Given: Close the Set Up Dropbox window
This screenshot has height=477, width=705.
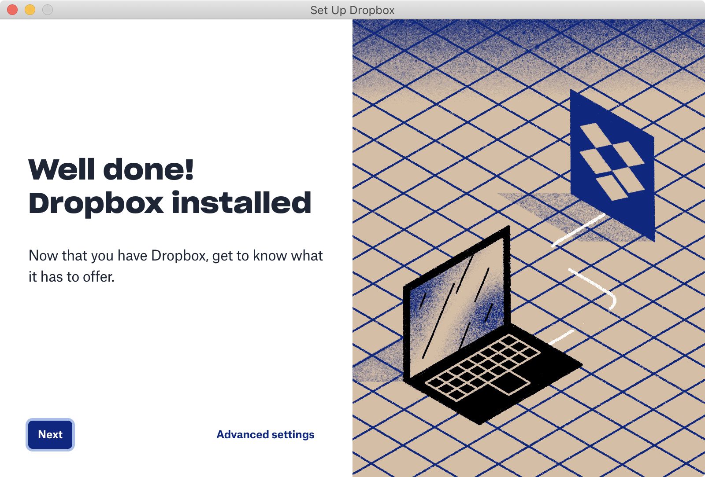Looking at the screenshot, I should [x=12, y=10].
